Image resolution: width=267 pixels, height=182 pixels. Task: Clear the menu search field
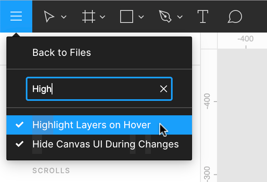click(x=163, y=89)
